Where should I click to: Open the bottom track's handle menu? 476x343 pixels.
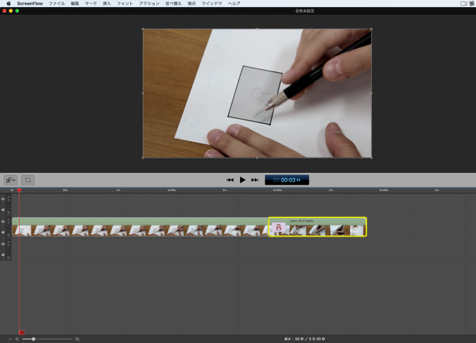(x=8, y=258)
